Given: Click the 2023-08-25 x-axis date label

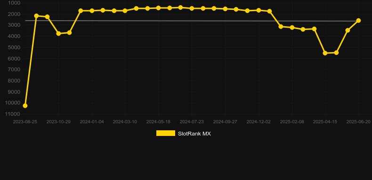Looking at the screenshot, I should coord(25,122).
